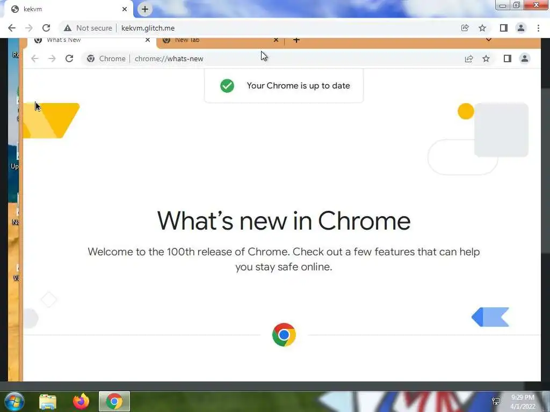Bookmark the What's New page in VM

coord(486,58)
